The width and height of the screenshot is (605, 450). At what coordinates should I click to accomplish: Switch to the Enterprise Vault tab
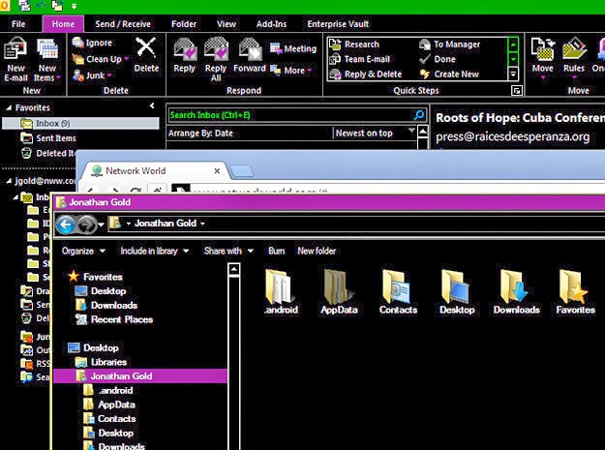(x=338, y=24)
